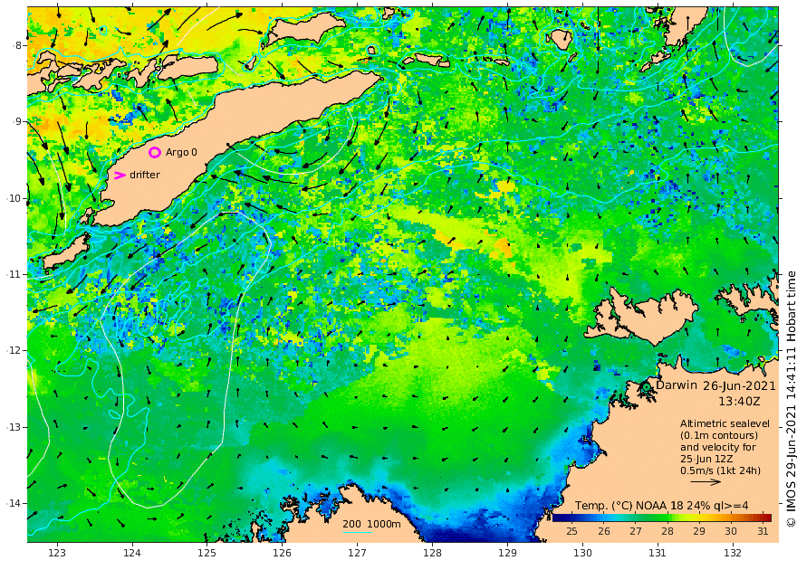Click longitude axis label 127
The width and height of the screenshot is (797, 570).
358,553
